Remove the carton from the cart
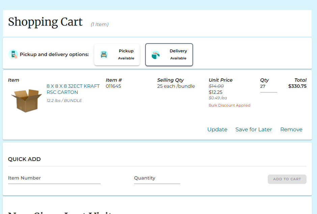This screenshot has height=214, width=317. point(291,130)
